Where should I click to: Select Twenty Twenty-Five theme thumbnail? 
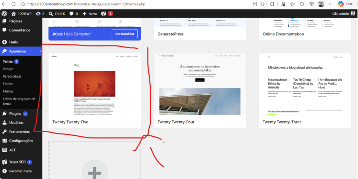coord(94,84)
